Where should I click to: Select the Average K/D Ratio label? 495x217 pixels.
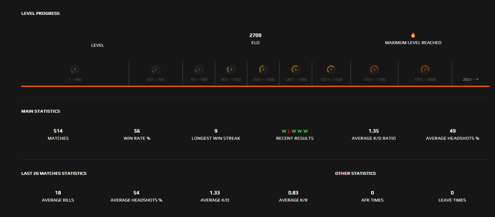pos(374,138)
